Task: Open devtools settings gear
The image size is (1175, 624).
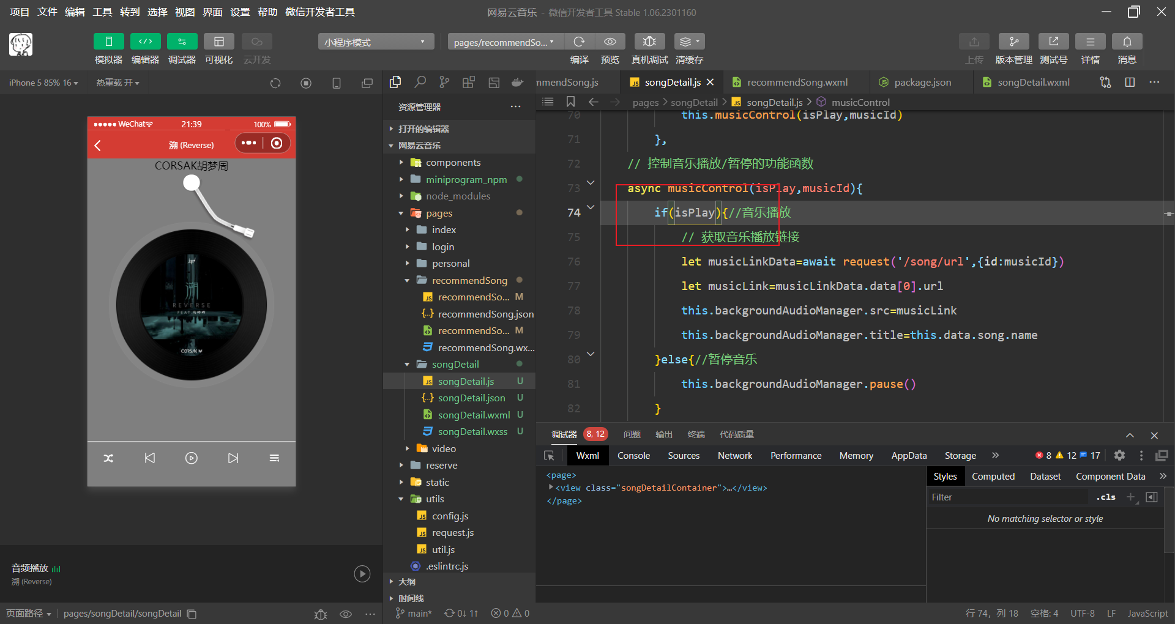Action: point(1119,455)
